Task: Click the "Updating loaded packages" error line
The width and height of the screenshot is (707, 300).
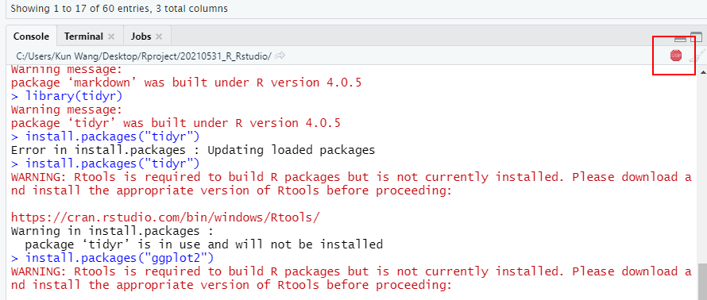Action: pyautogui.click(x=193, y=150)
